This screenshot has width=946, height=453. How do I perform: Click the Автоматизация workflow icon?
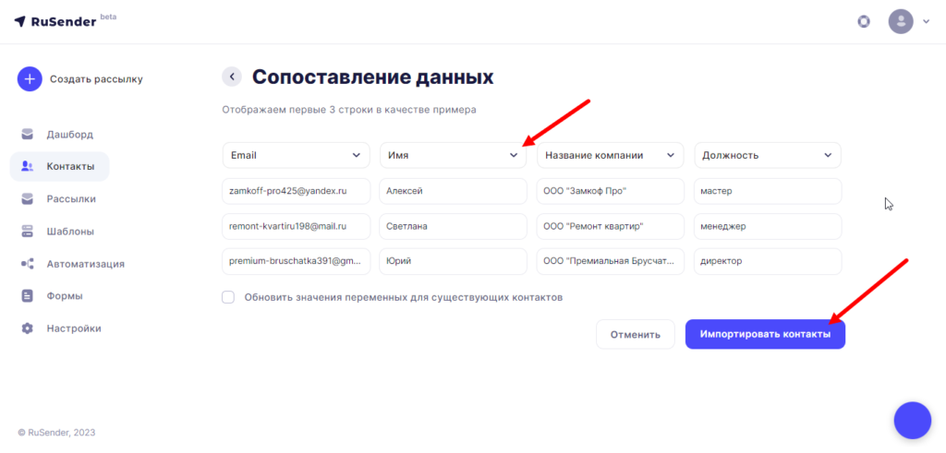pyautogui.click(x=27, y=264)
